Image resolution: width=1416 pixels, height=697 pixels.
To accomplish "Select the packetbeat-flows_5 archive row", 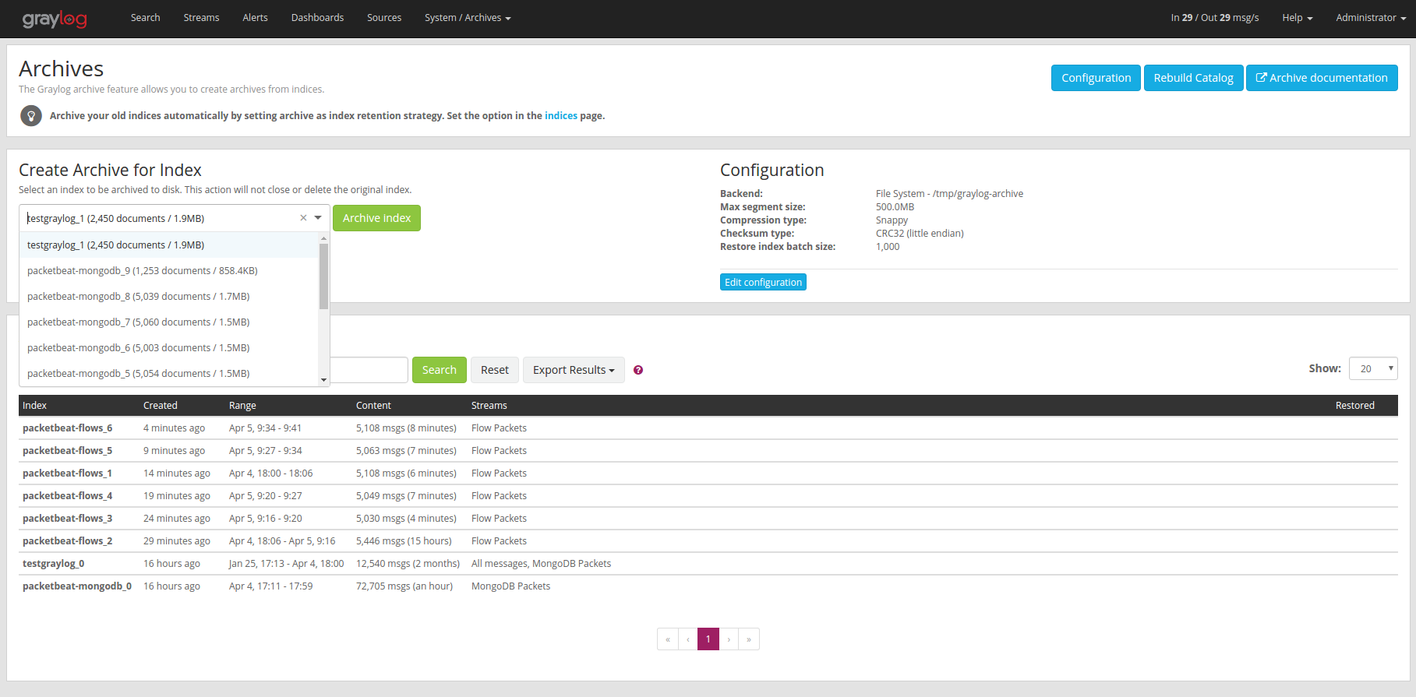I will coord(708,451).
